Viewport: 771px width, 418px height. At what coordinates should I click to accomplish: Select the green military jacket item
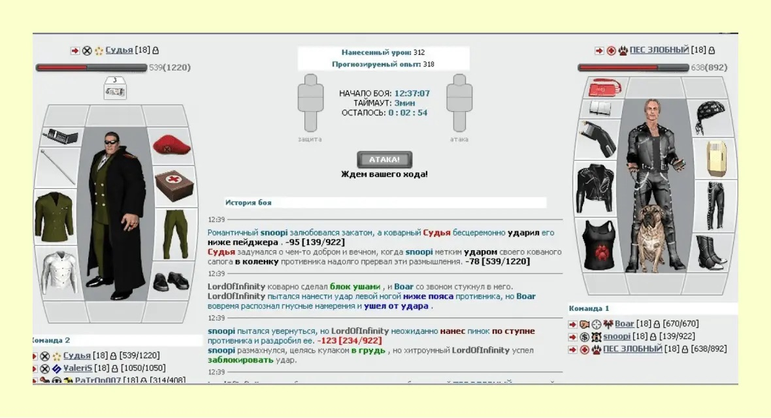pos(55,217)
